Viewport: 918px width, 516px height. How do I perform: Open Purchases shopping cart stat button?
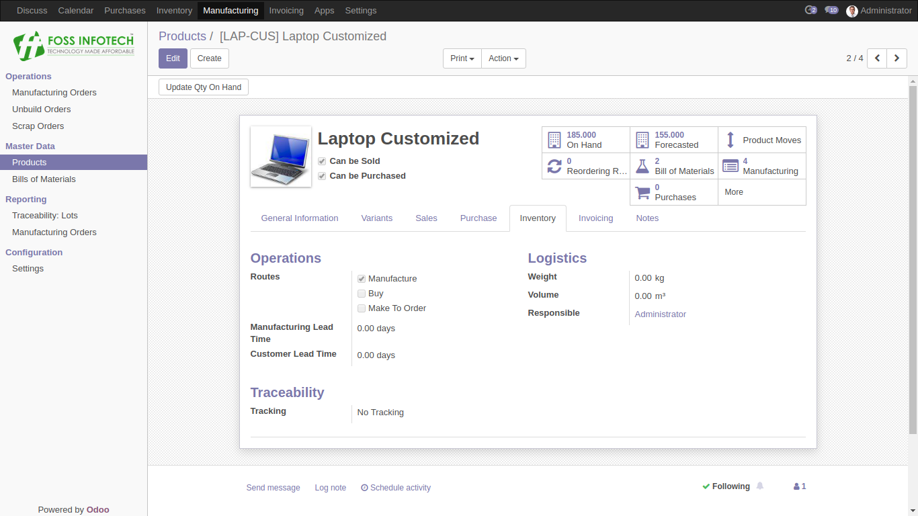click(x=674, y=192)
